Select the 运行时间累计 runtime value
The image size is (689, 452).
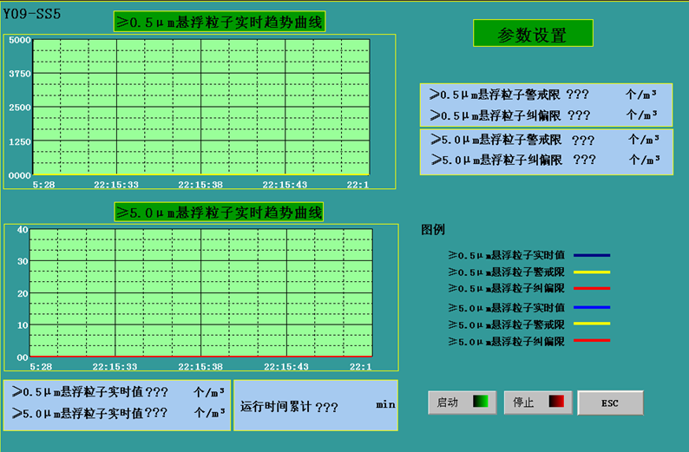tap(326, 407)
